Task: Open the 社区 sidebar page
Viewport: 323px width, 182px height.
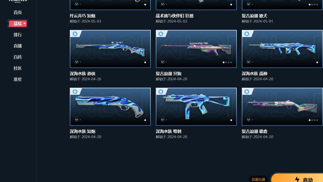Action: pyautogui.click(x=18, y=68)
